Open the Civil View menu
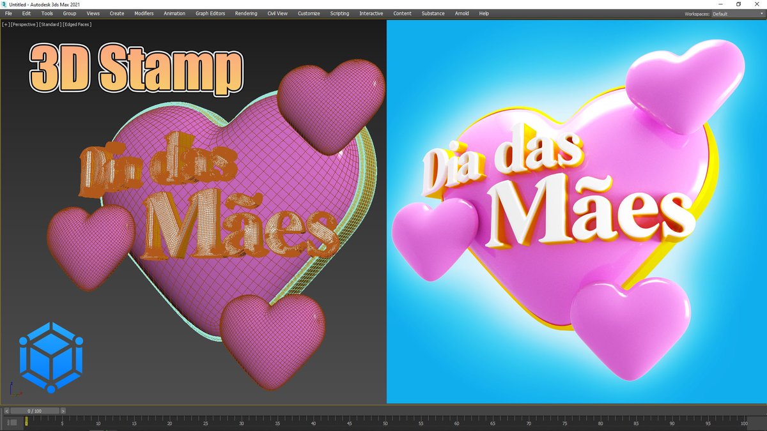The image size is (767, 431). 277,13
